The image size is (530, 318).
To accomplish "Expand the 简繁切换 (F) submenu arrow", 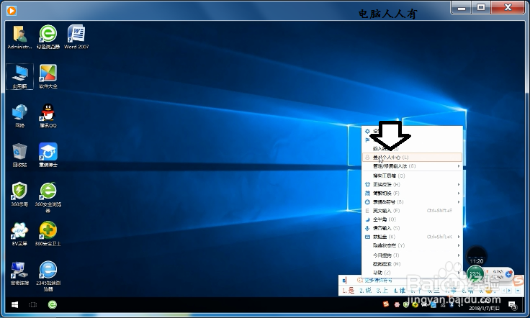I will click(x=459, y=193).
